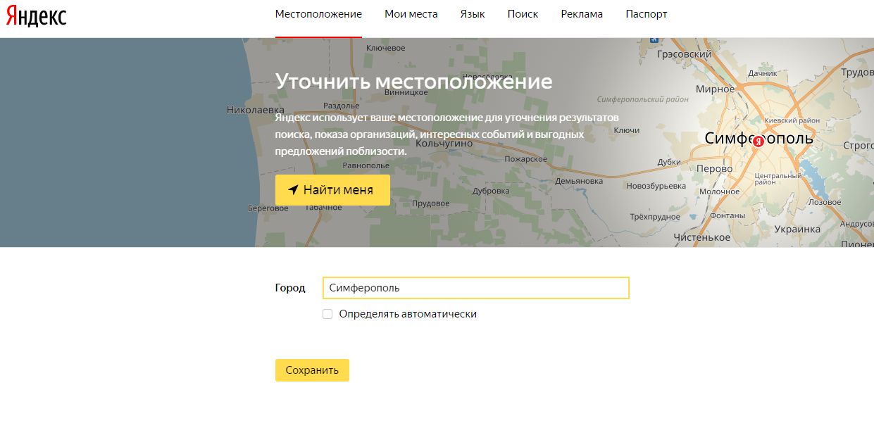The height and width of the screenshot is (447, 874).
Task: Click the Перово label on the map
Action: click(x=714, y=169)
